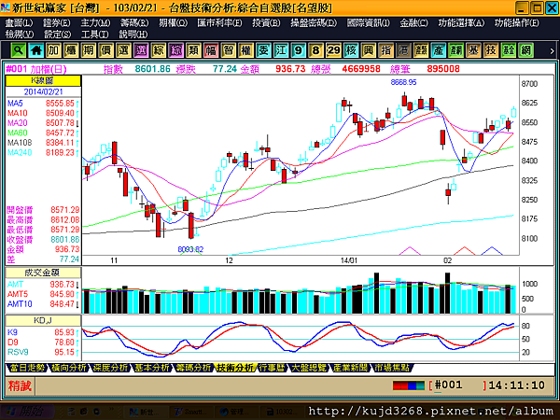Click the MA240 8189.23 value row
This screenshot has width=560, height=420.
coord(43,153)
